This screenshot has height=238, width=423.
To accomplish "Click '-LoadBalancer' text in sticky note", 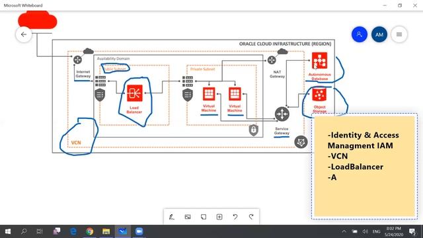I will 356,167.
